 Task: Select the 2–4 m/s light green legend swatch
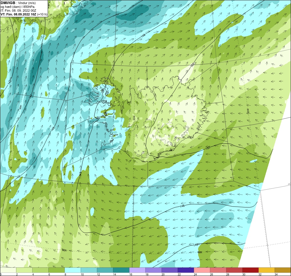click(24, 270)
